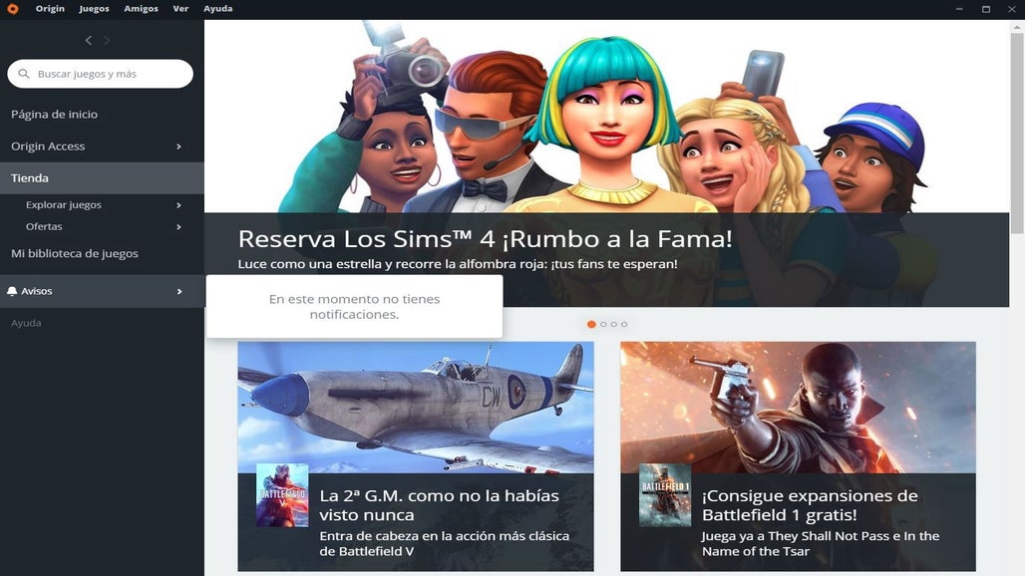Viewport: 1025px width, 576px height.
Task: Click the Battlefield 1 box art thumbnail
Action: [x=665, y=495]
